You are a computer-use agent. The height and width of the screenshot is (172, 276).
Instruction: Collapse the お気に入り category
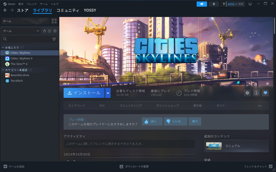pyautogui.click(x=3, y=48)
